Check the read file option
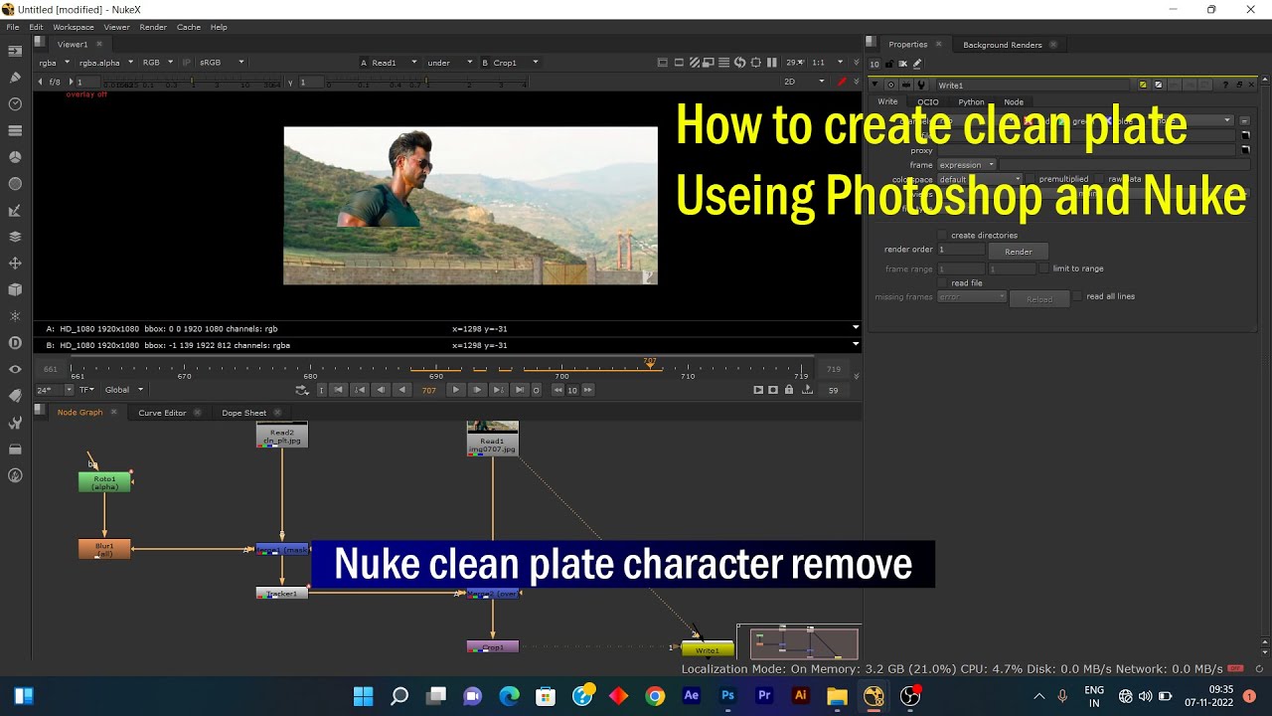The image size is (1272, 716). pos(943,283)
